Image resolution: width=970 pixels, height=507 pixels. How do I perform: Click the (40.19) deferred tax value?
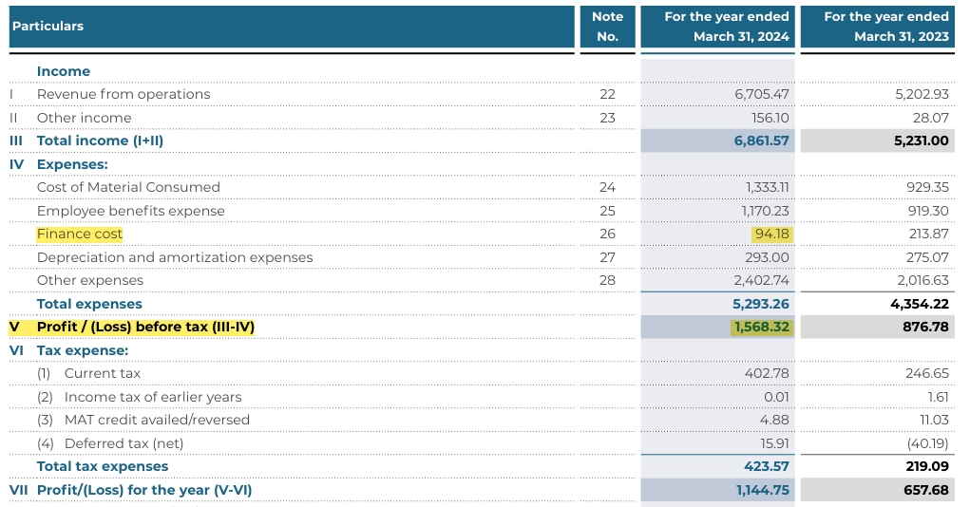925,443
